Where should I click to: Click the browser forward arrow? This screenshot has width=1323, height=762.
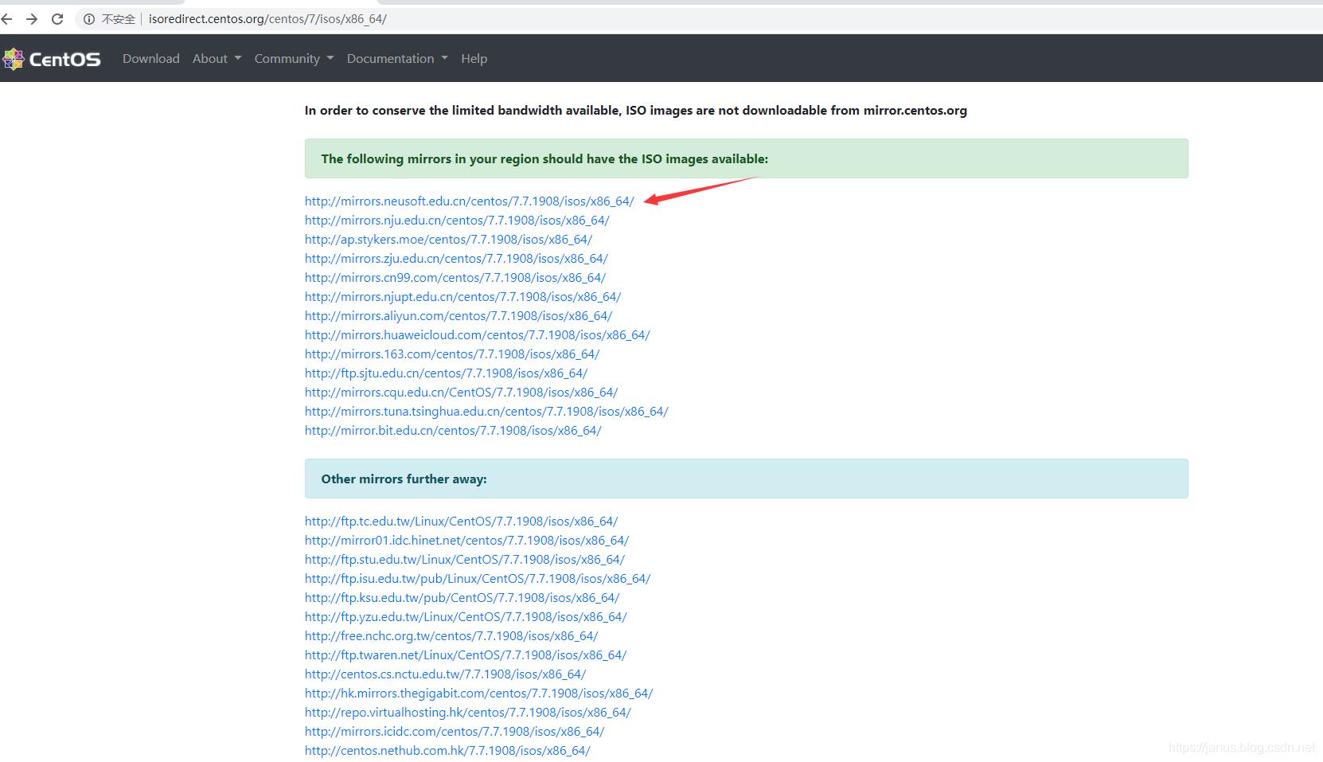tap(32, 19)
